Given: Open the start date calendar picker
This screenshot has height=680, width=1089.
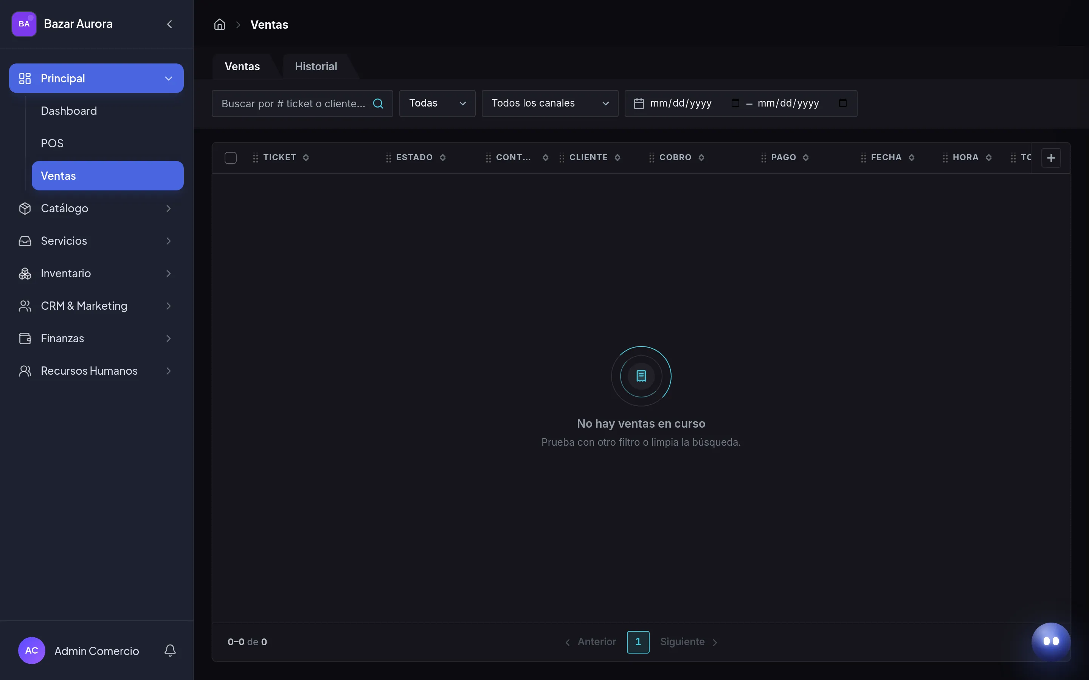Looking at the screenshot, I should click(735, 103).
